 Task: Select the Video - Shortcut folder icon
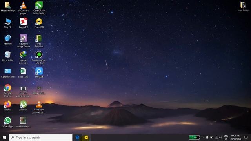[x=39, y=41]
